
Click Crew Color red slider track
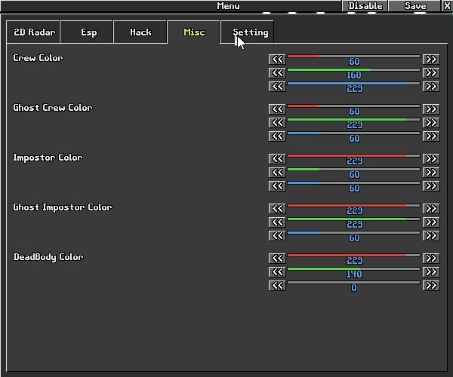(353, 57)
